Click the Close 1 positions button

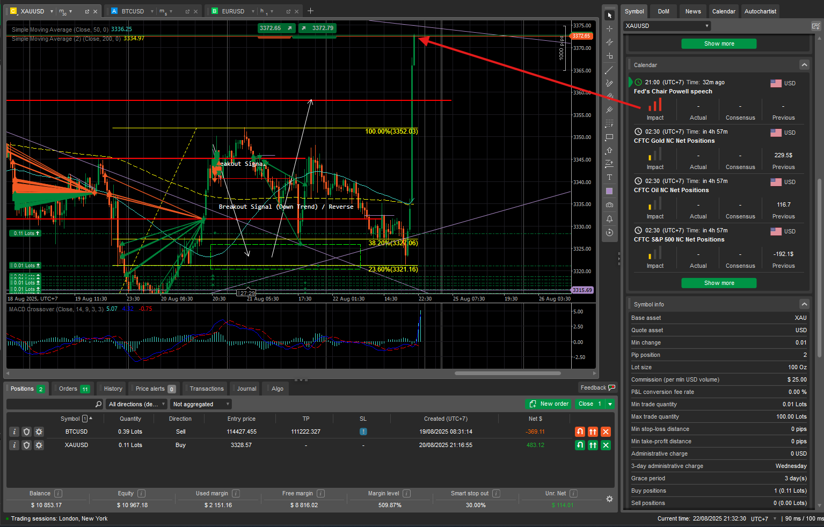click(589, 404)
